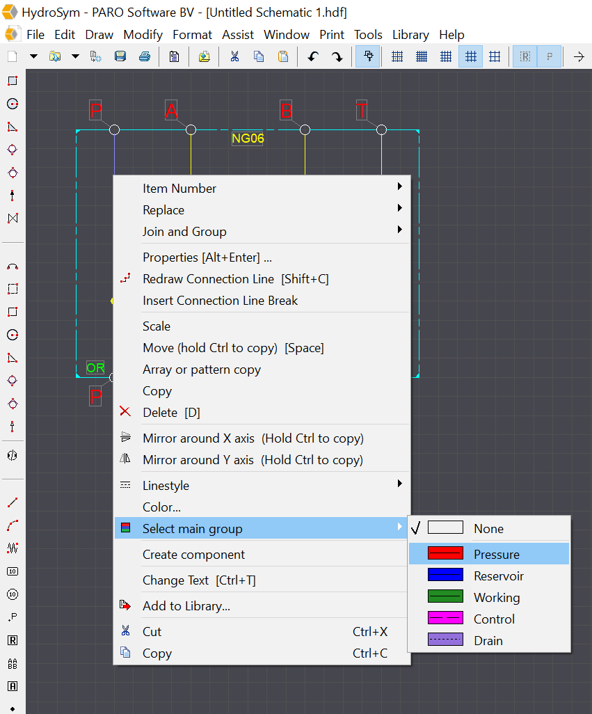Viewport: 592px width, 714px height.
Task: Click the scissors Cut icon in toolbar
Action: point(234,56)
